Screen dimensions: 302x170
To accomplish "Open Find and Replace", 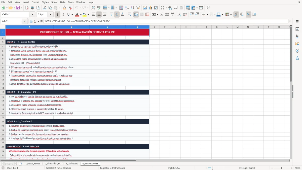I will [x=93, y=8].
